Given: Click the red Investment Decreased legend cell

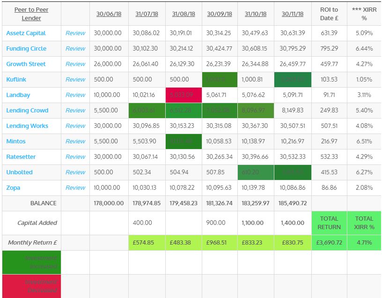Looking at the screenshot, I should (31, 286).
